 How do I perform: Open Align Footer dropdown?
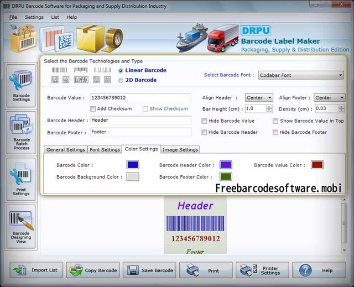coord(330,98)
